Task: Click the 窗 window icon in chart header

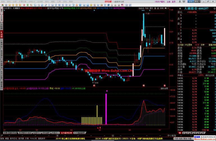Action: 158,8
